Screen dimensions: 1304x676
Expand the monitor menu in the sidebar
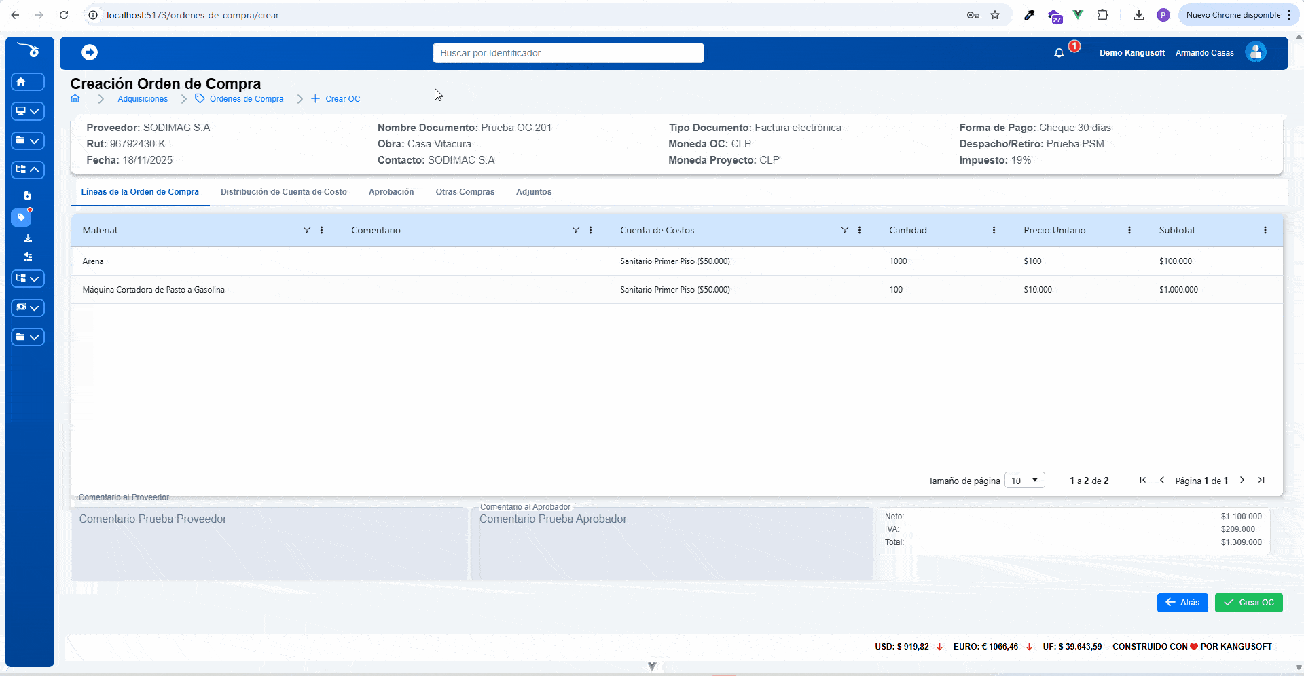click(x=28, y=111)
